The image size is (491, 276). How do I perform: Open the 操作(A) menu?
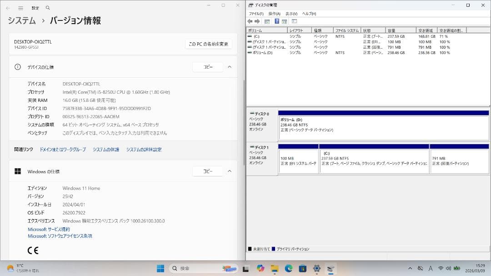coord(274,14)
